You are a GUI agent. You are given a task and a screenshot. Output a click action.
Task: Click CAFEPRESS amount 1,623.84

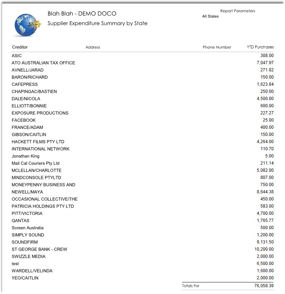click(x=265, y=84)
